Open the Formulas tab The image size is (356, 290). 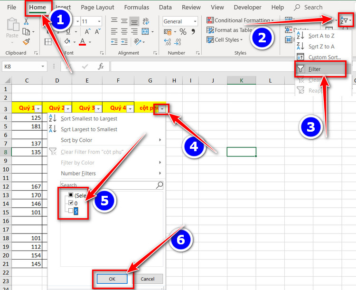[137, 8]
